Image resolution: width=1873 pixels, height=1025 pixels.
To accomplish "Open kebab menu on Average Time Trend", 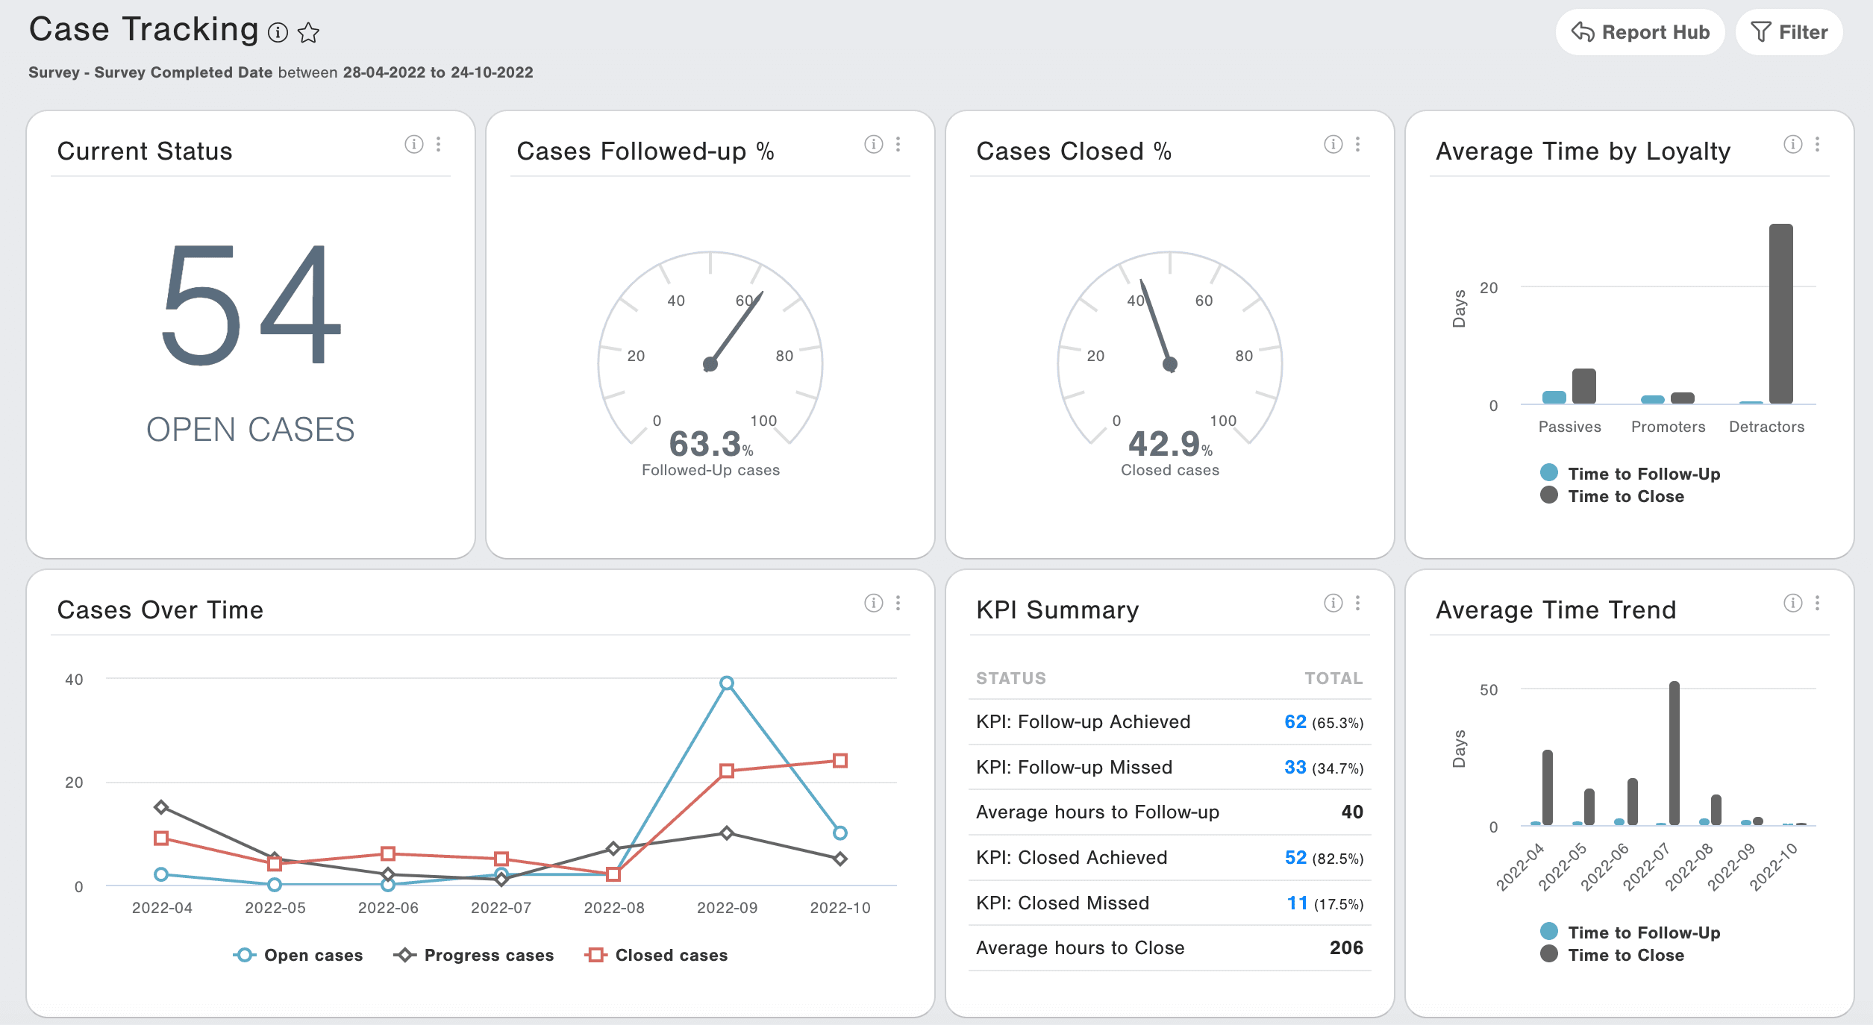I will tap(1818, 603).
